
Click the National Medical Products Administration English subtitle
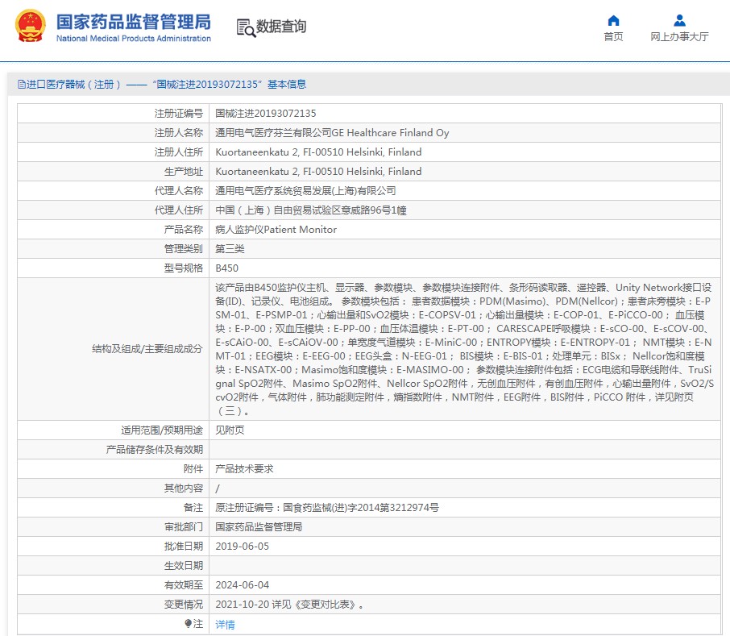(133, 39)
